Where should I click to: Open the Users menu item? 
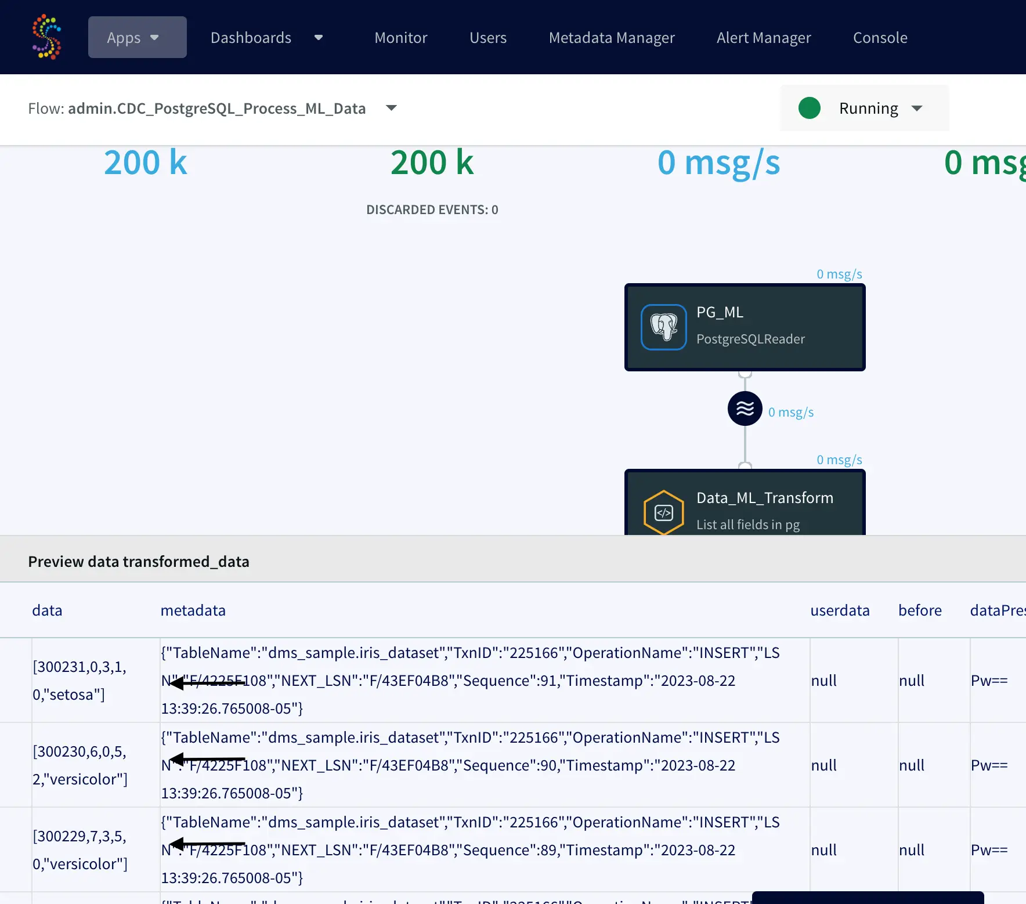[x=487, y=38]
